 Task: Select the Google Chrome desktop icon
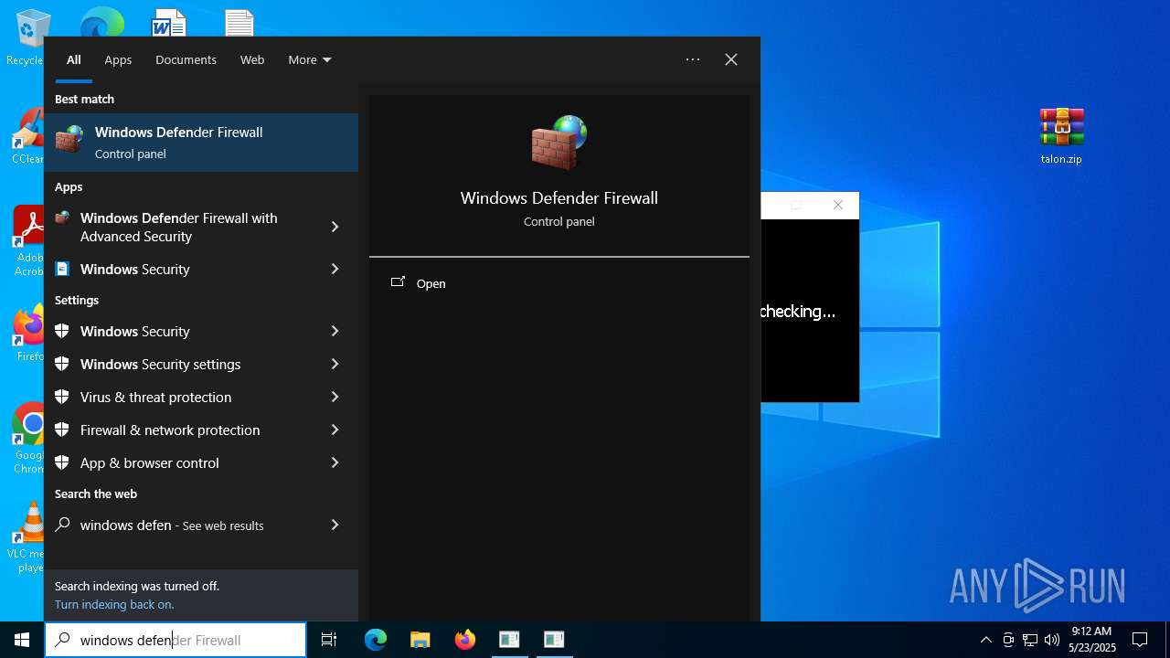pos(27,439)
